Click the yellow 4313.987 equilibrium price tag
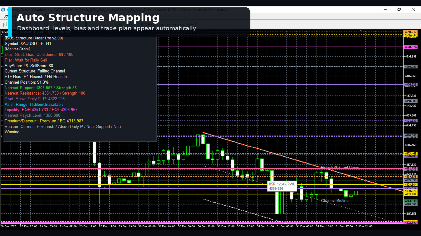The image size is (421, 236). [x=411, y=194]
